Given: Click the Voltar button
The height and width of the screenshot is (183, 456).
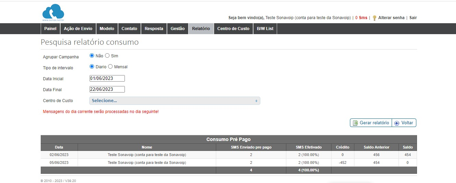Looking at the screenshot, I should (x=404, y=123).
